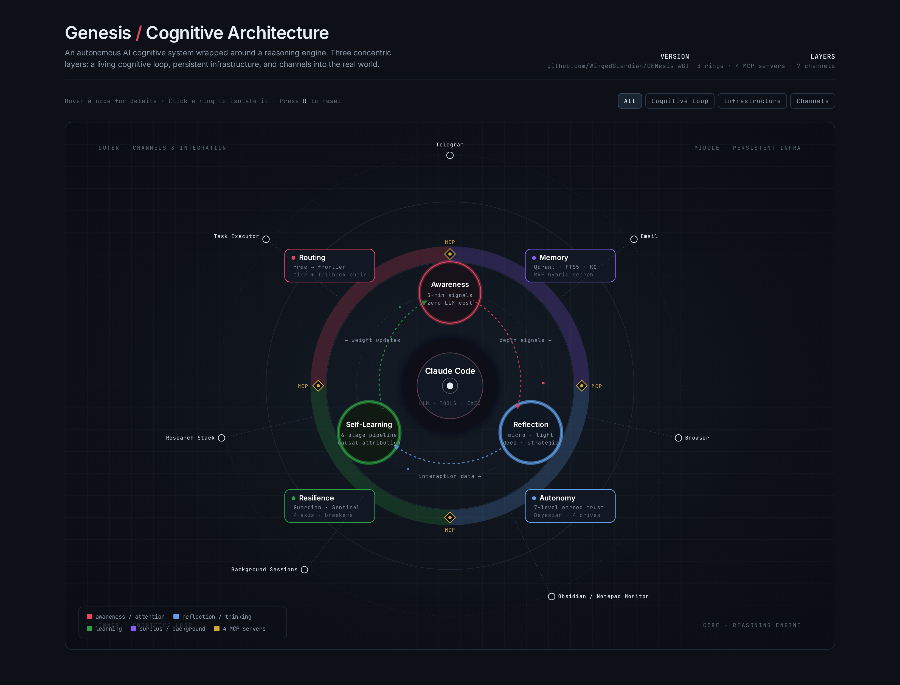900x685 pixels.
Task: Open the Resilience infrastructure card
Action: coord(329,506)
